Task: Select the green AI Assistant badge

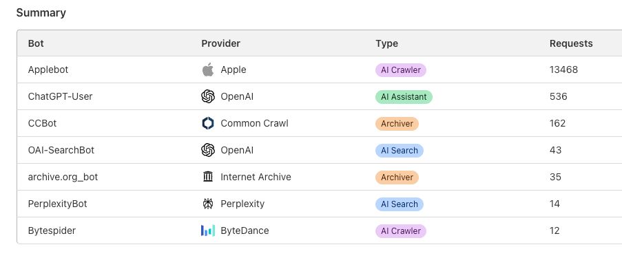Action: tap(404, 97)
